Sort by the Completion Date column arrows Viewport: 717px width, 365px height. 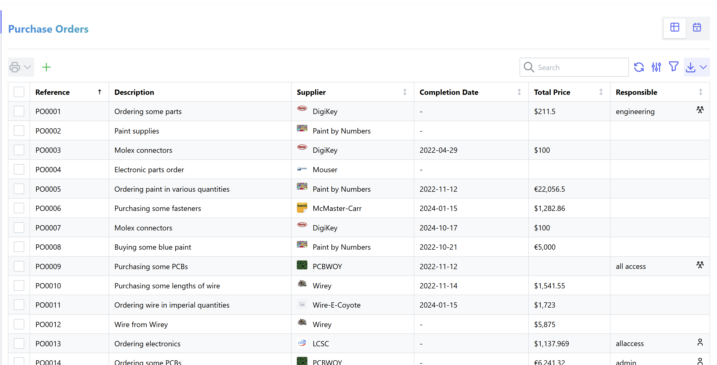pyautogui.click(x=519, y=92)
